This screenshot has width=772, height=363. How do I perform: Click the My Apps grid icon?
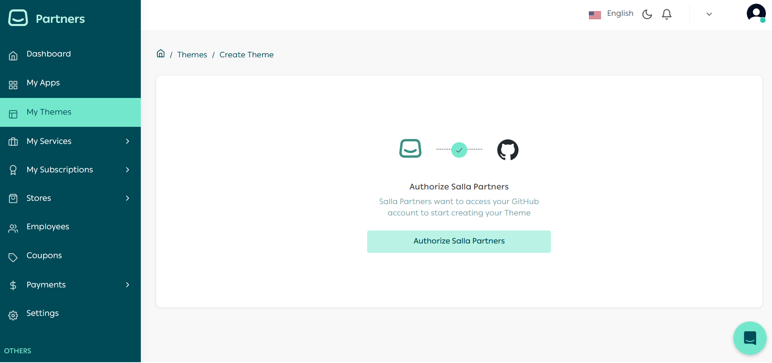coord(13,85)
